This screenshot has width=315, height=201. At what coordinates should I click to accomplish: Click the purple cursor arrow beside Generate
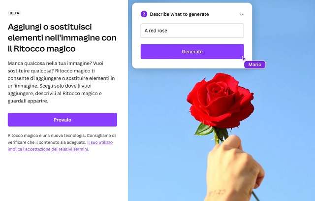point(243,58)
